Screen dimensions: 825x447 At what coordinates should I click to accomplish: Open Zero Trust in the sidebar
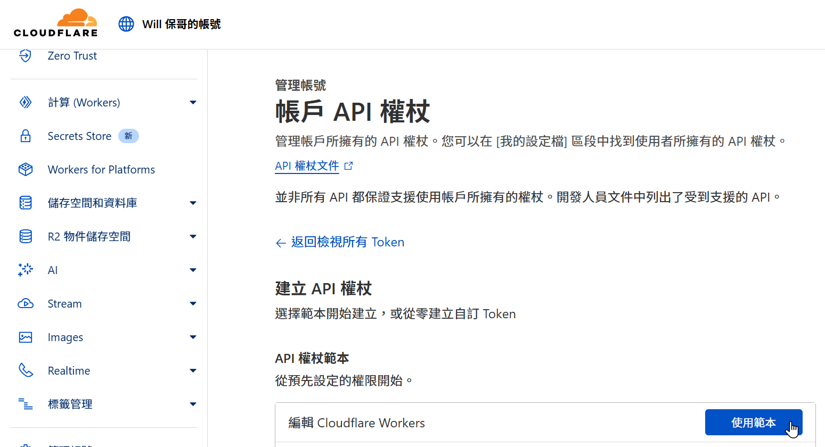point(72,55)
